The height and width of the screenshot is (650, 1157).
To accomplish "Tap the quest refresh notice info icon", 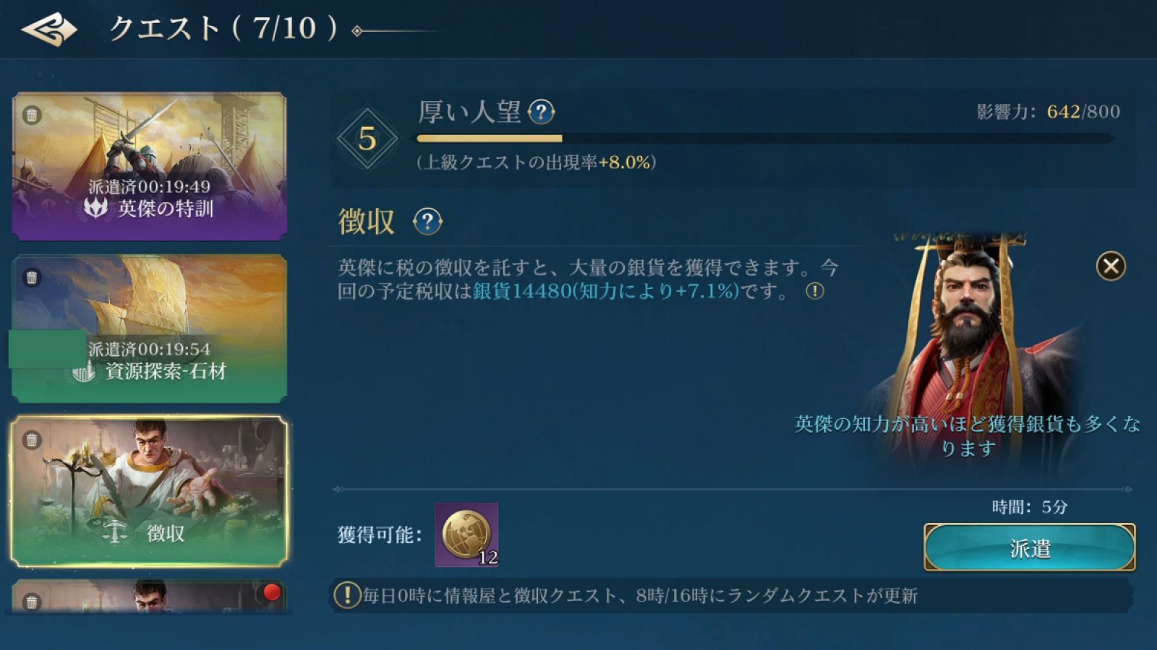I will [x=347, y=595].
